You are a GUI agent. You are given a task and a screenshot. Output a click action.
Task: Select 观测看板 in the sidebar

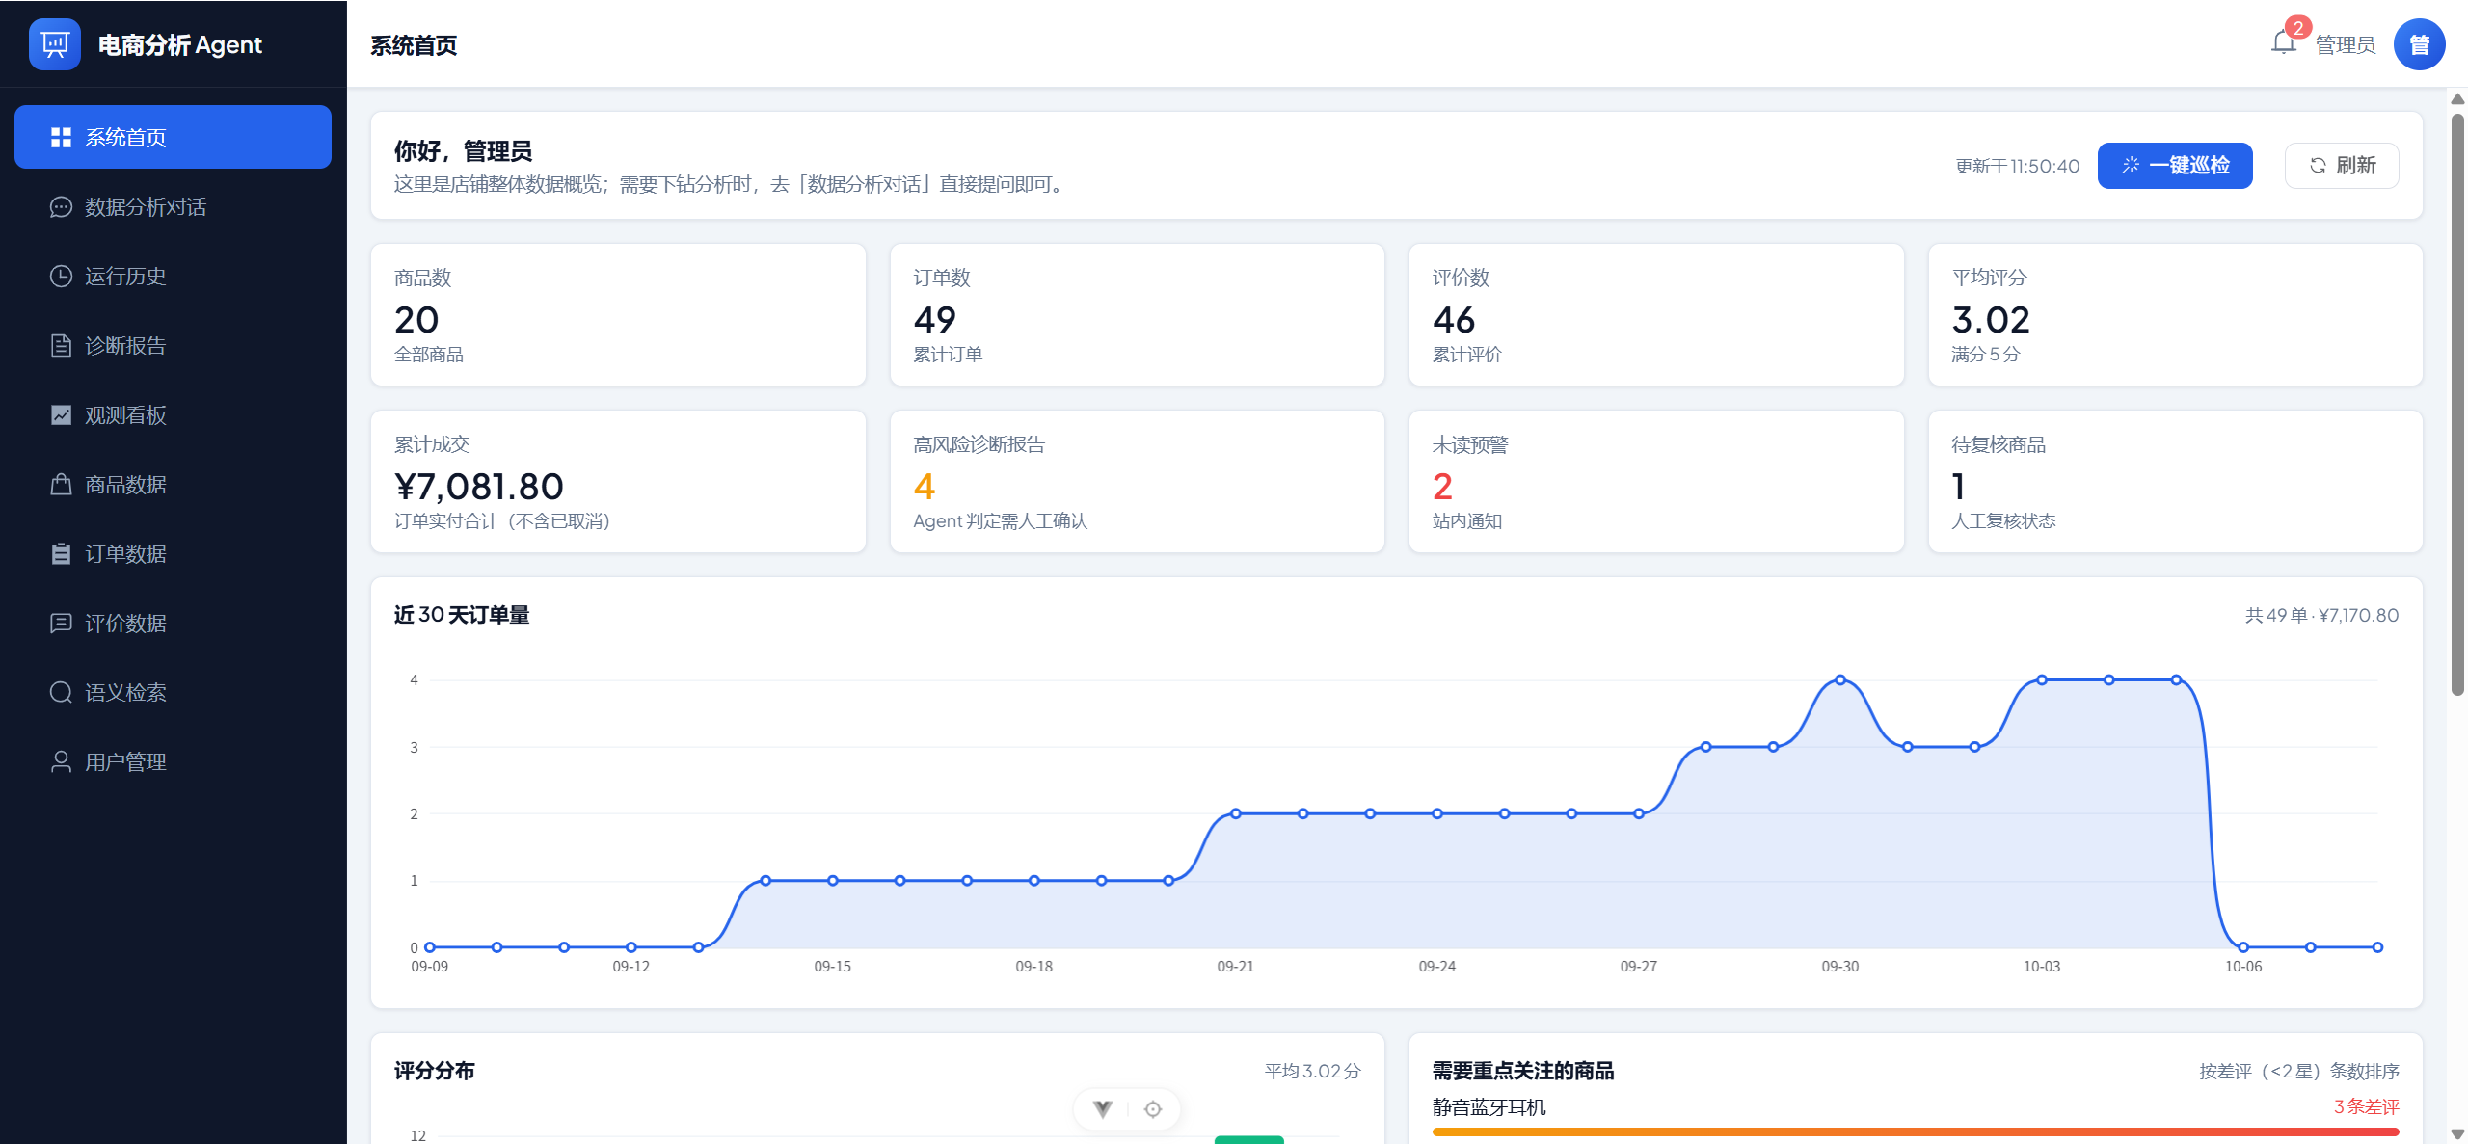pyautogui.click(x=173, y=415)
